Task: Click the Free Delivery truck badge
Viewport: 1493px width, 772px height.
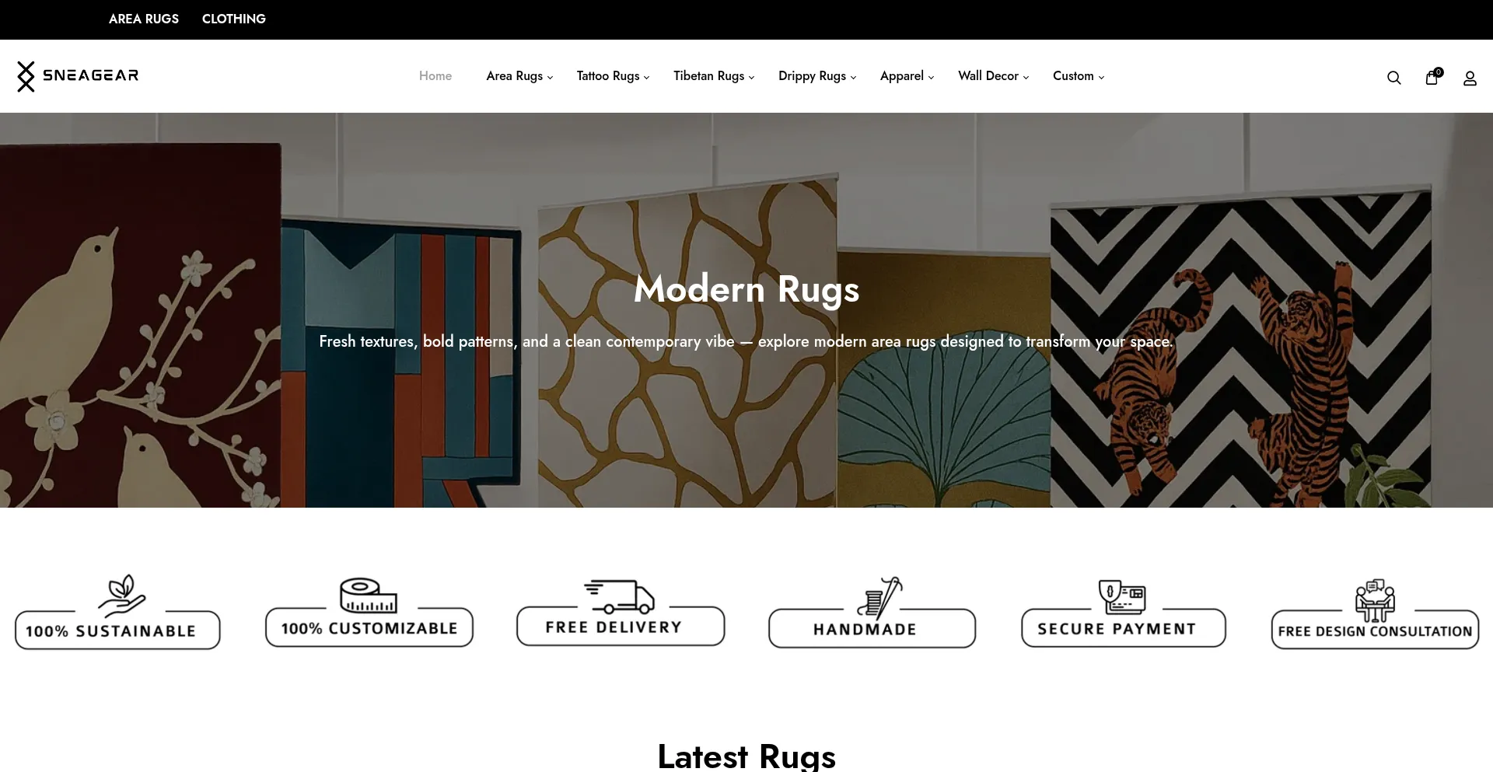Action: click(621, 613)
